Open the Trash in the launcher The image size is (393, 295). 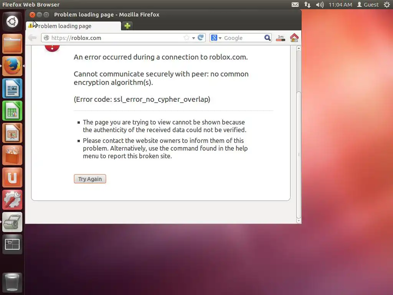pos(12,282)
